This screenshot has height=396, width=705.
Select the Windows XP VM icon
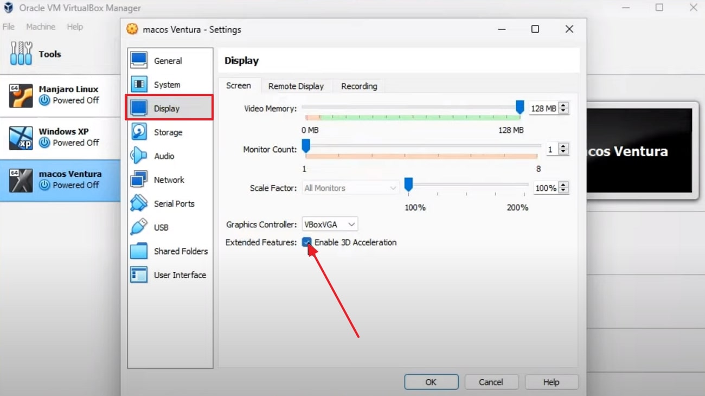pos(21,138)
